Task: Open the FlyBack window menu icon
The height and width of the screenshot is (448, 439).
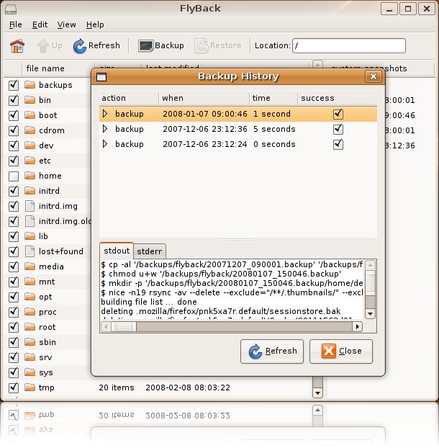Action: coord(11,9)
